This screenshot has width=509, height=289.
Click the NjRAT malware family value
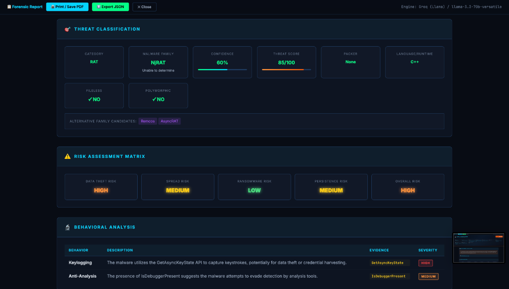click(158, 63)
